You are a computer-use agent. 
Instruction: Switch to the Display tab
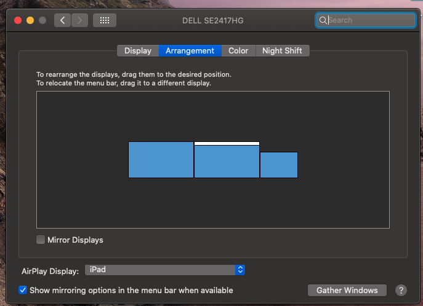[x=137, y=51]
